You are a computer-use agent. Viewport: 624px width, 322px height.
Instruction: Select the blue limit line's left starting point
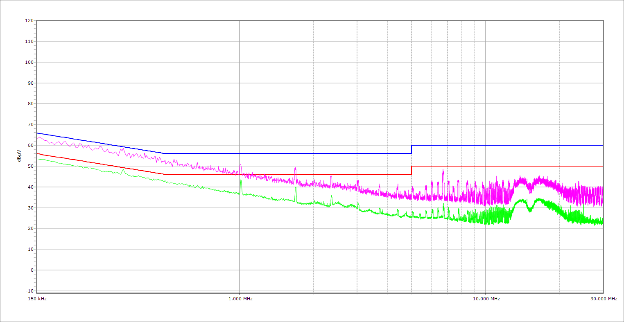click(x=37, y=133)
